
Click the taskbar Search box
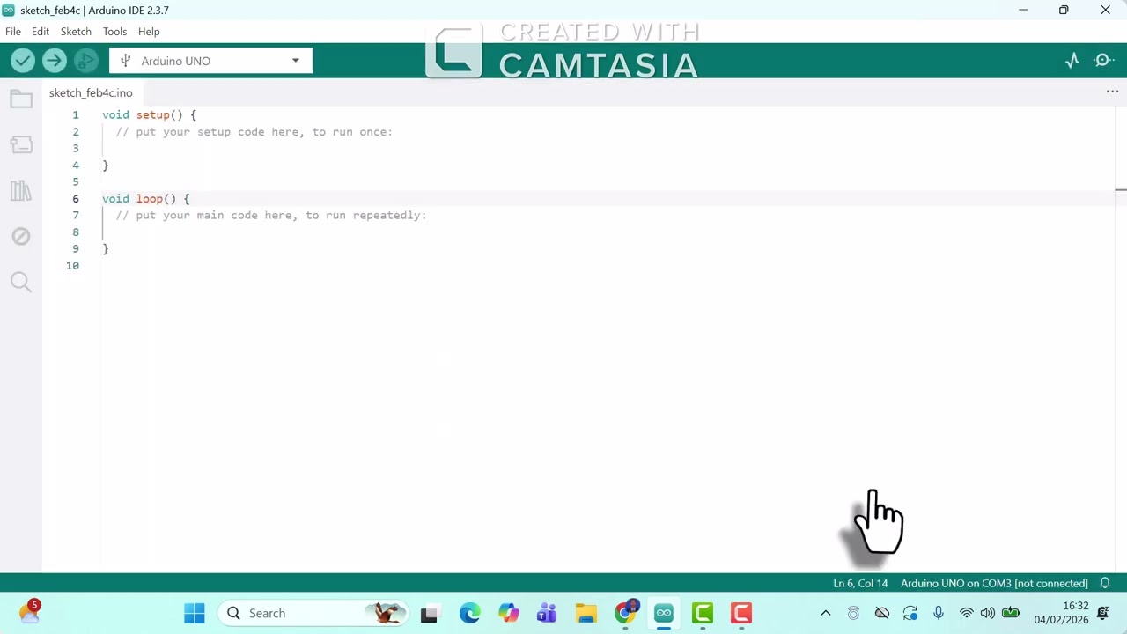[314, 613]
